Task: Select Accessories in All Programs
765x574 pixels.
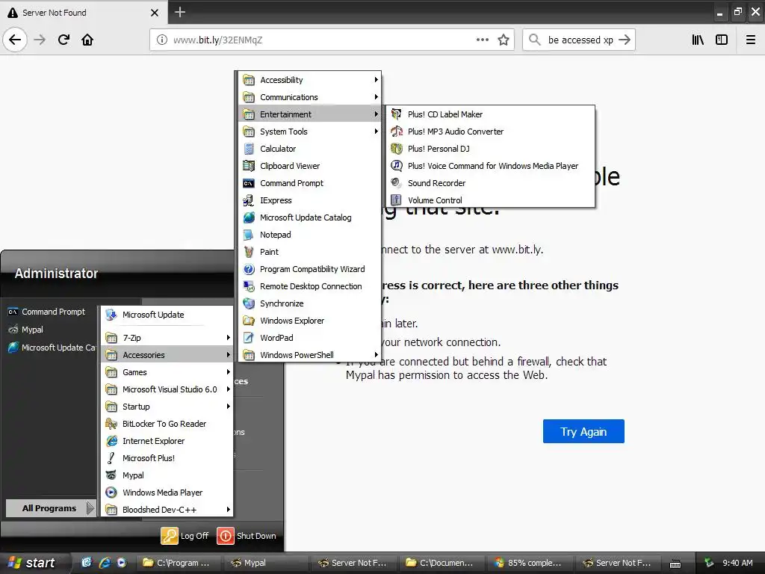Action: 167,355
